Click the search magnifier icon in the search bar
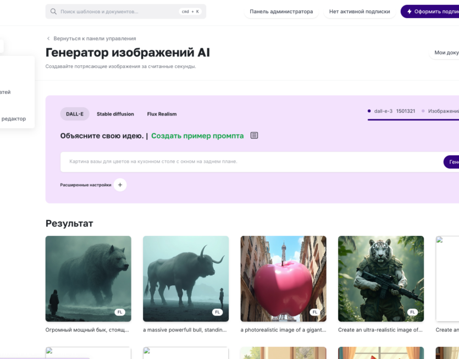The height and width of the screenshot is (359, 459). tap(53, 11)
